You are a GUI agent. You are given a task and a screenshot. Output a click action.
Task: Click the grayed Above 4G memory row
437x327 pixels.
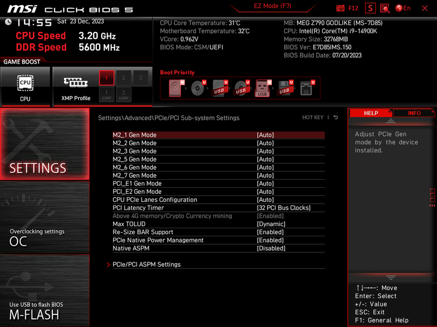point(219,216)
